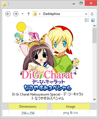Switch to details view layout

tap(87, 20)
